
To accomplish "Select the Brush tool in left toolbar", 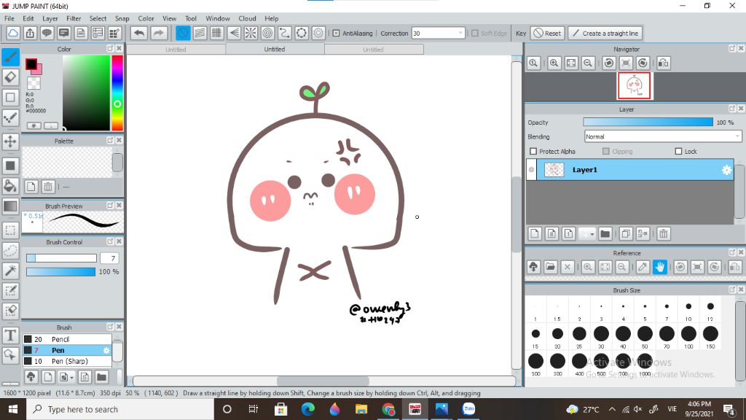I will click(x=10, y=57).
